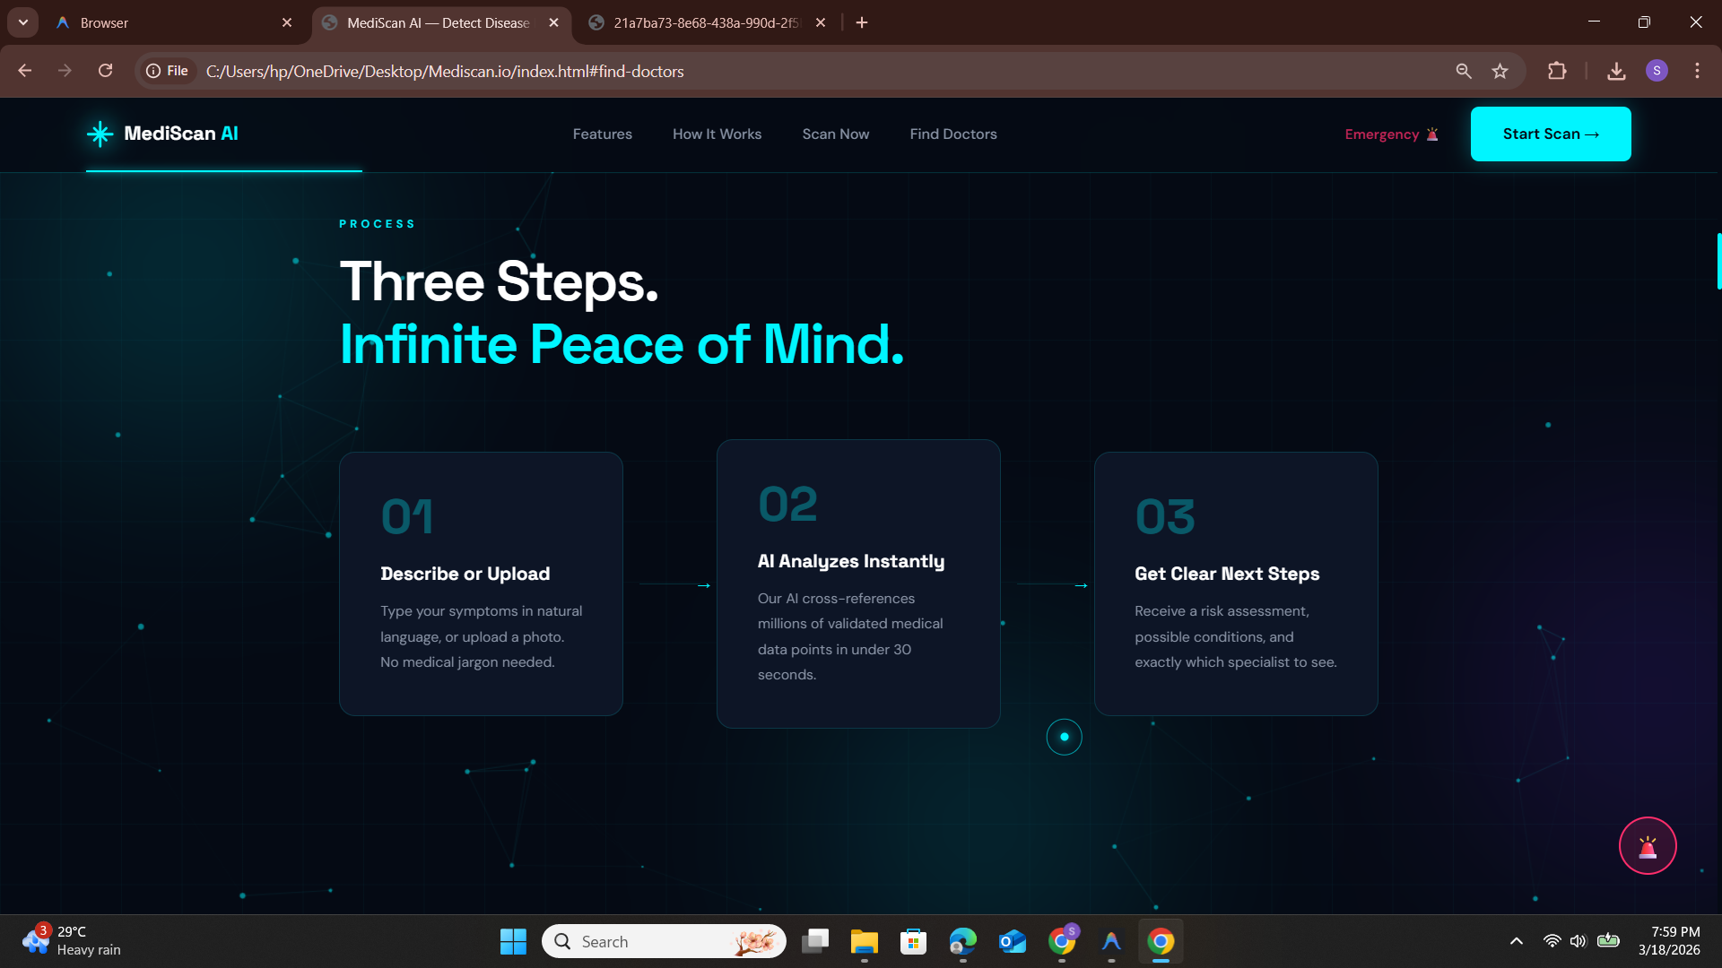Open the Find Doctors nav link
The width and height of the screenshot is (1722, 968).
(x=952, y=134)
